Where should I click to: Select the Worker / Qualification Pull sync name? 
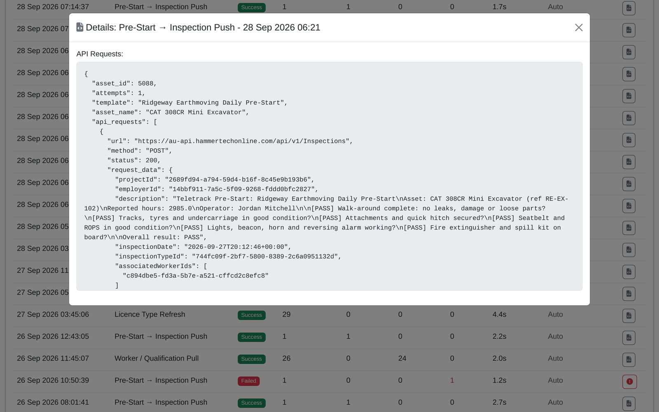157,358
